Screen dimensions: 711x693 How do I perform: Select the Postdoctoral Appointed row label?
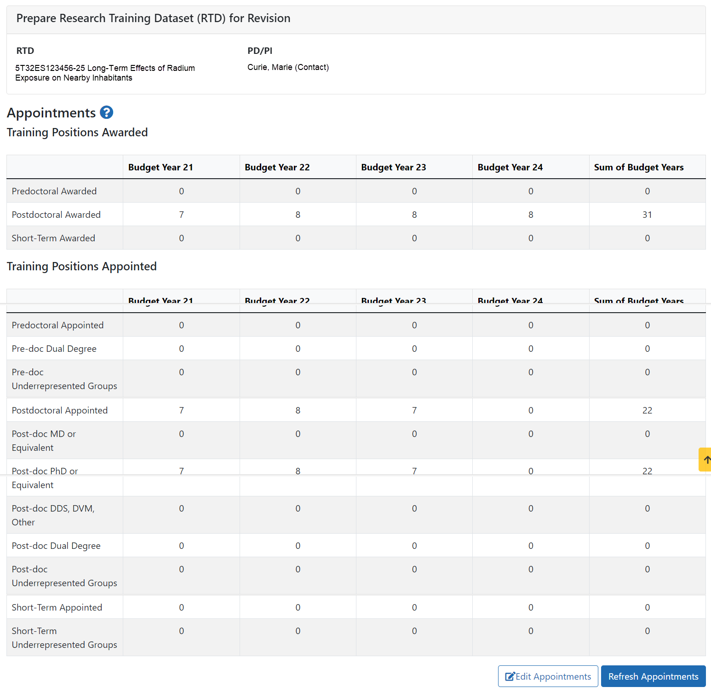click(x=60, y=410)
